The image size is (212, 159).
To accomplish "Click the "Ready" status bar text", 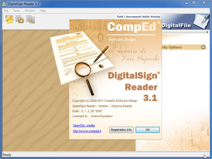I will click(7, 155).
